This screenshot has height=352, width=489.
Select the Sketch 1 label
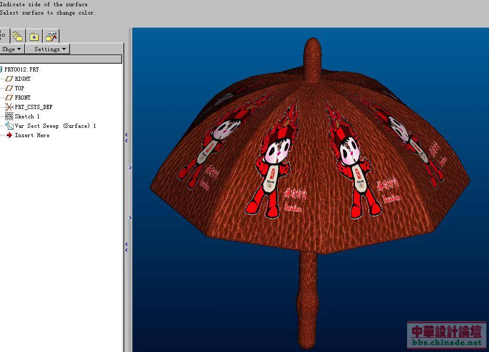(27, 116)
